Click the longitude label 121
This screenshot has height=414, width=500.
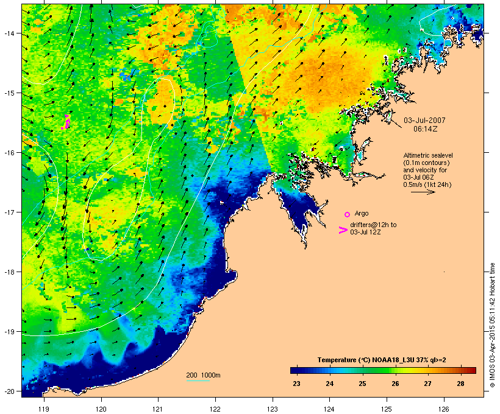click(x=158, y=409)
